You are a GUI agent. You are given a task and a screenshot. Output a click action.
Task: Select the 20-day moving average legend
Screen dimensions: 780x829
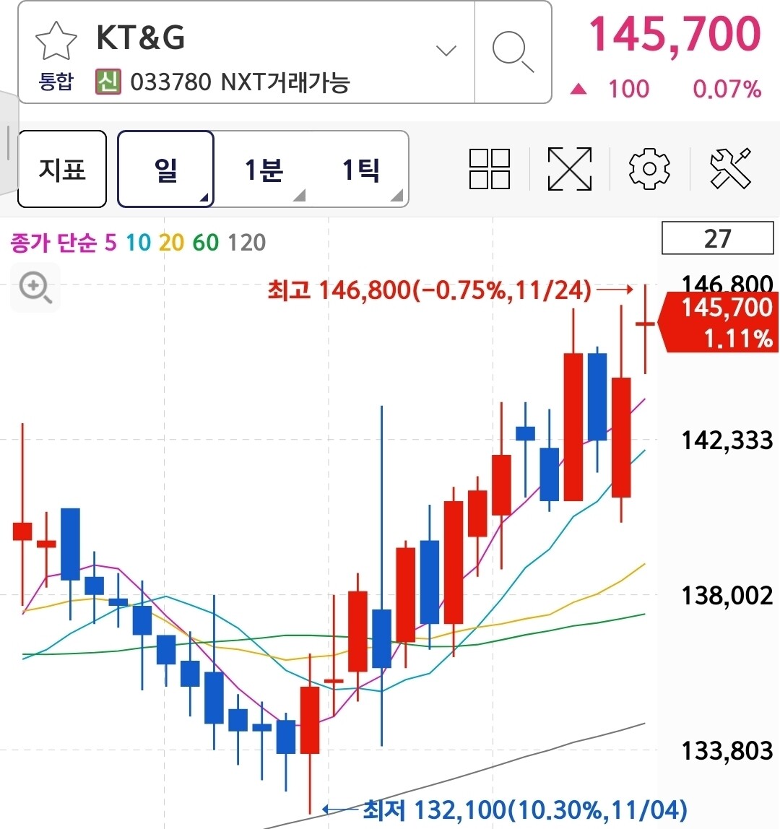(171, 243)
